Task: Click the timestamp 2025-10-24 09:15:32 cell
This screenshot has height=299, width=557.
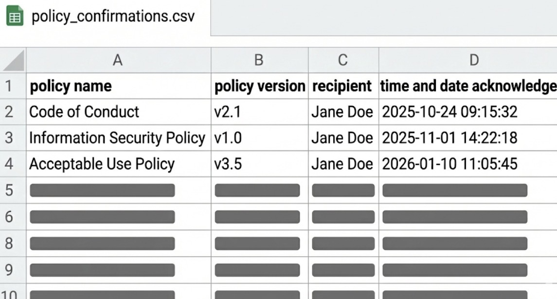Action: (x=468, y=112)
